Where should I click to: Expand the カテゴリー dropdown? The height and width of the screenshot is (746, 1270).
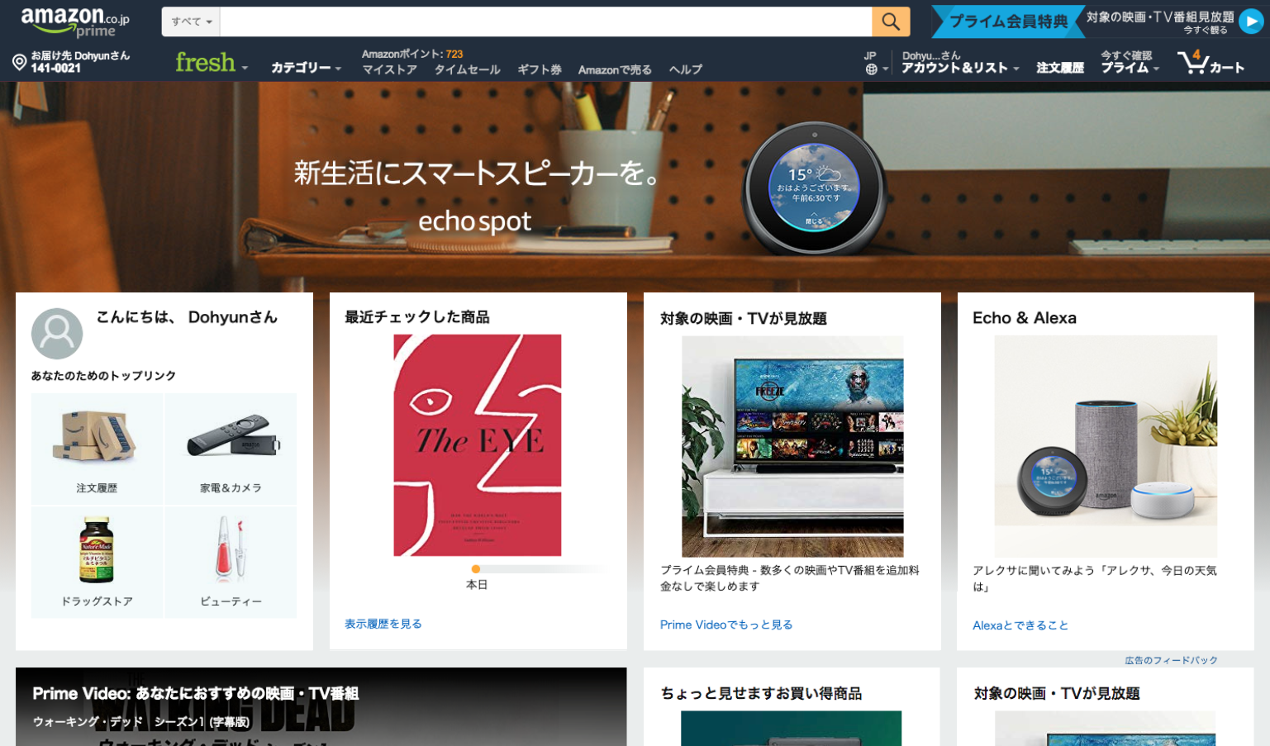coord(306,68)
